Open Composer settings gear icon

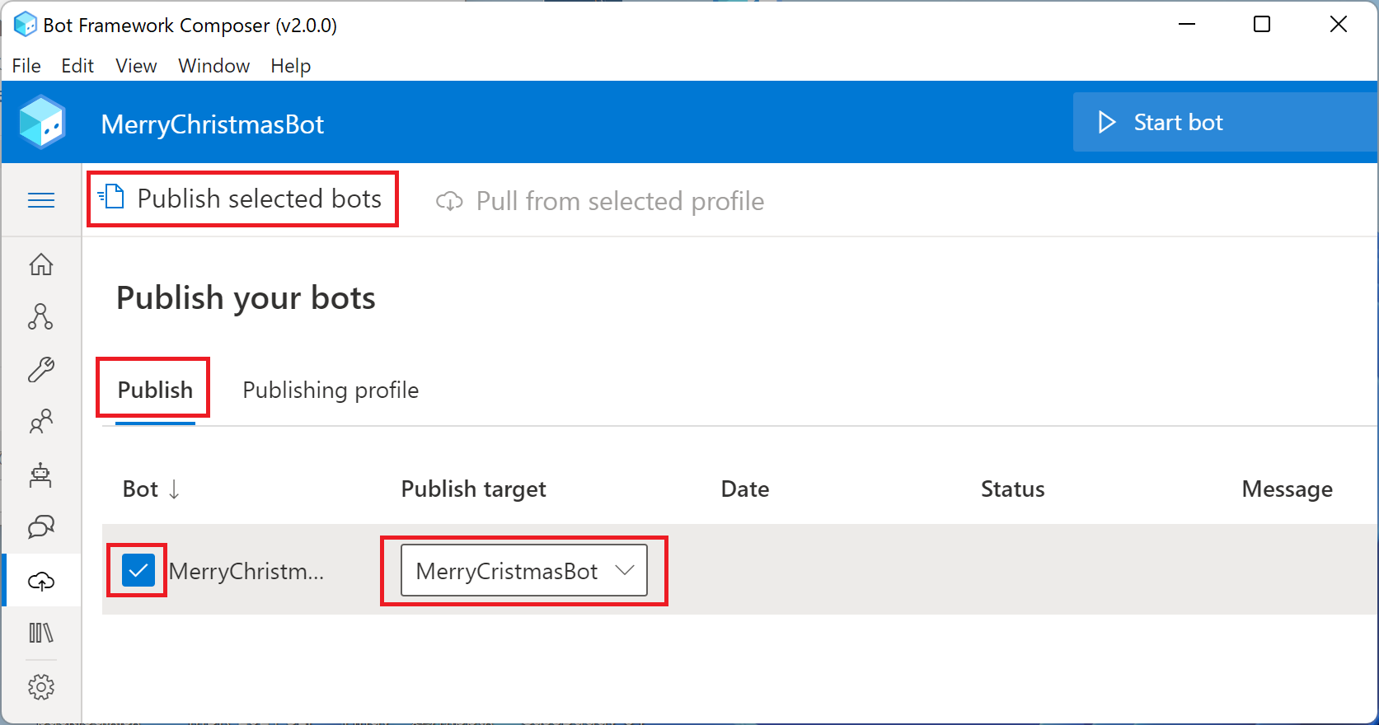coord(41,687)
